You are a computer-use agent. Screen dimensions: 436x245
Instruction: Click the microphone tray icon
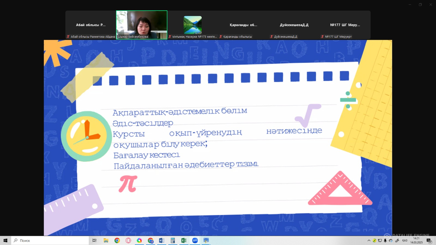point(385,240)
